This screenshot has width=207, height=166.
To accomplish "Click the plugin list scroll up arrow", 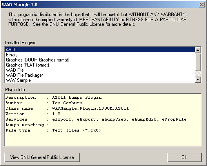I will tap(198, 50).
